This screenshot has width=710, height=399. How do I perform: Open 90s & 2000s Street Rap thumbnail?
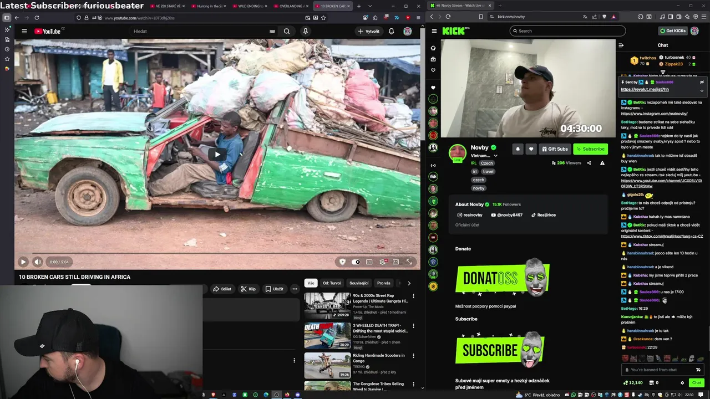tap(327, 305)
